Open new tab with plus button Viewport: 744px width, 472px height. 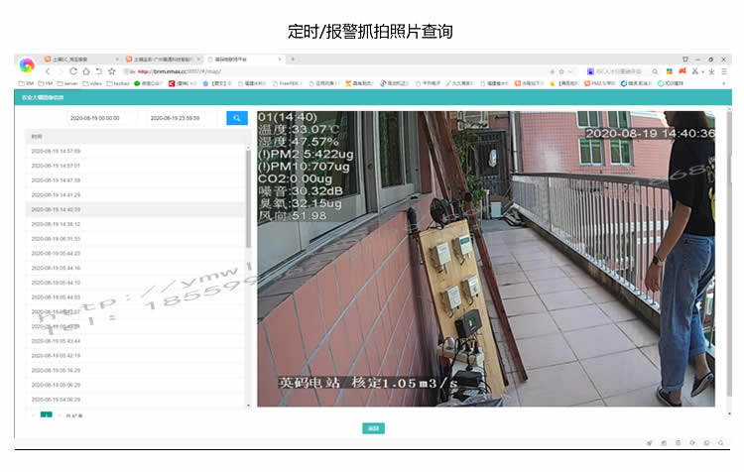coord(293,59)
